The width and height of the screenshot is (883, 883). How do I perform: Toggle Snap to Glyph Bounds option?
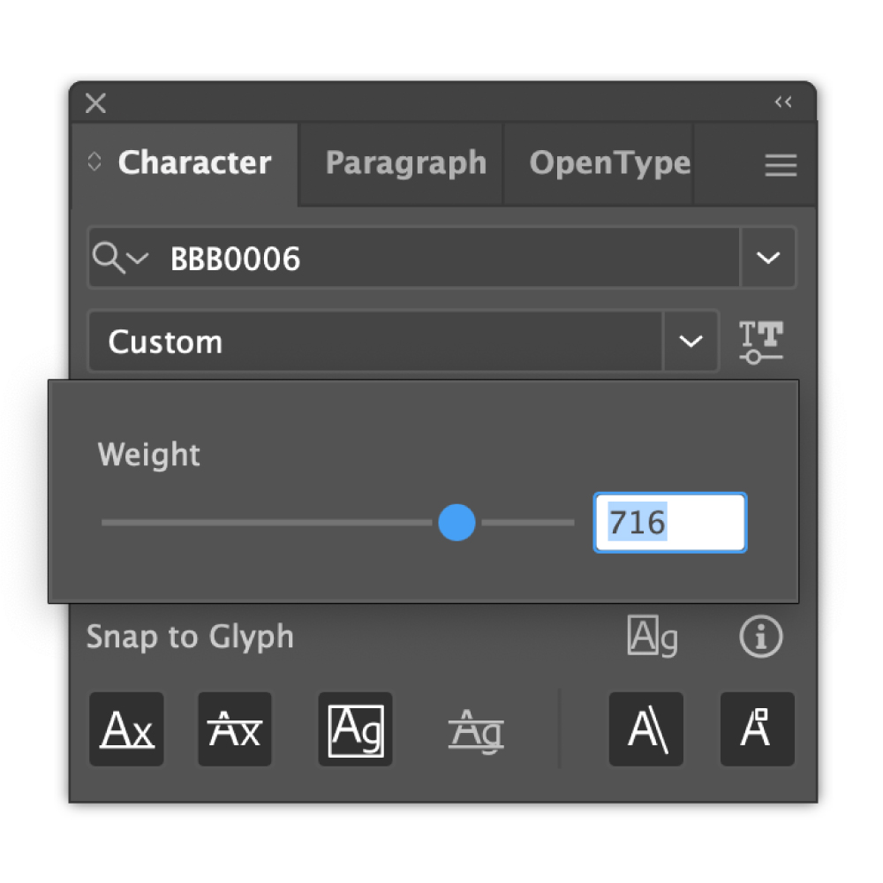click(355, 729)
